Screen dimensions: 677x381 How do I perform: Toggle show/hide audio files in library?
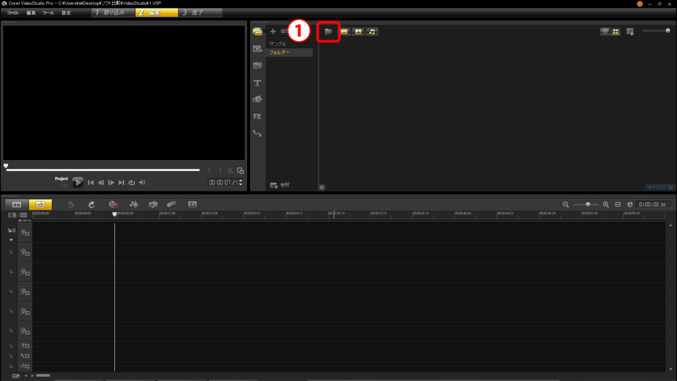372,32
